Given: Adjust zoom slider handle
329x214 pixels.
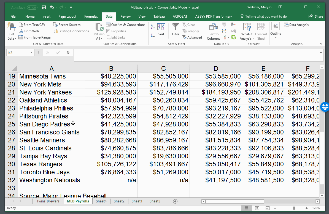Looking at the screenshot, I should point(294,208).
